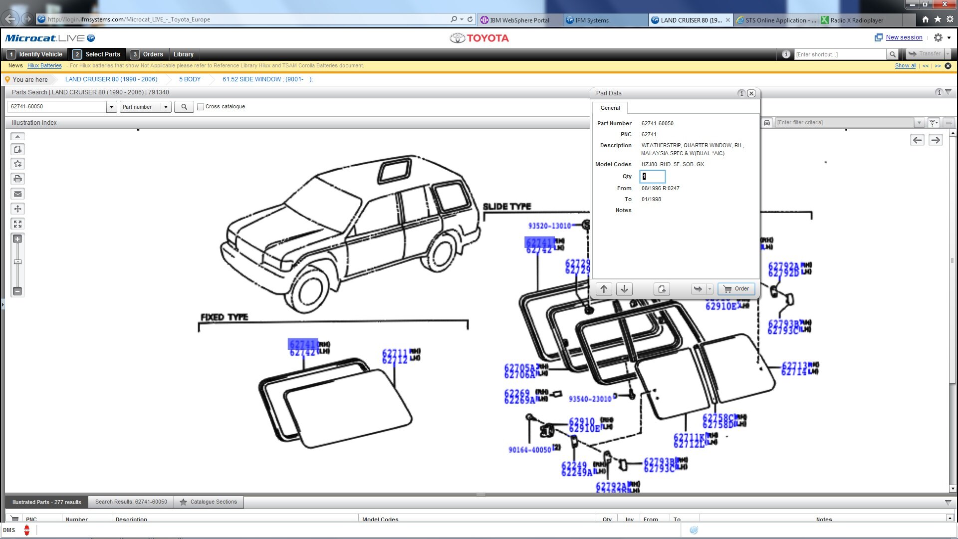The width and height of the screenshot is (958, 539).
Task: Print the illustration with the printer icon
Action: [x=17, y=179]
